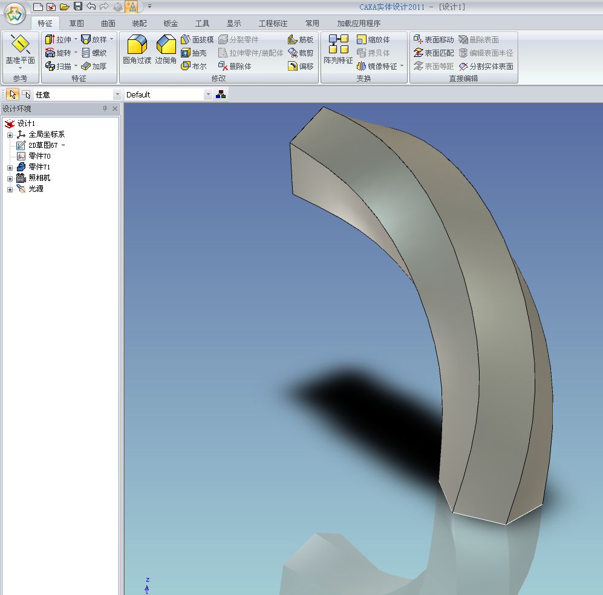Open the 工程标注 ribbon tab

pyautogui.click(x=273, y=24)
